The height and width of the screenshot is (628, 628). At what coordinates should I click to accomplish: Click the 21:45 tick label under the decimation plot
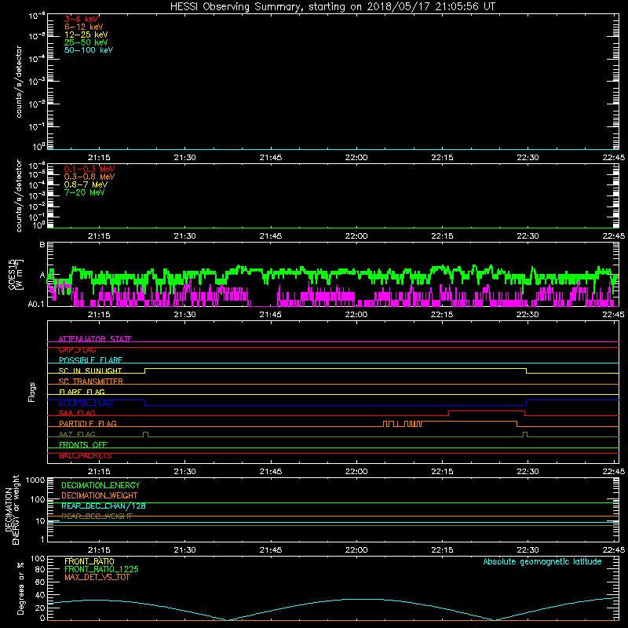(271, 550)
